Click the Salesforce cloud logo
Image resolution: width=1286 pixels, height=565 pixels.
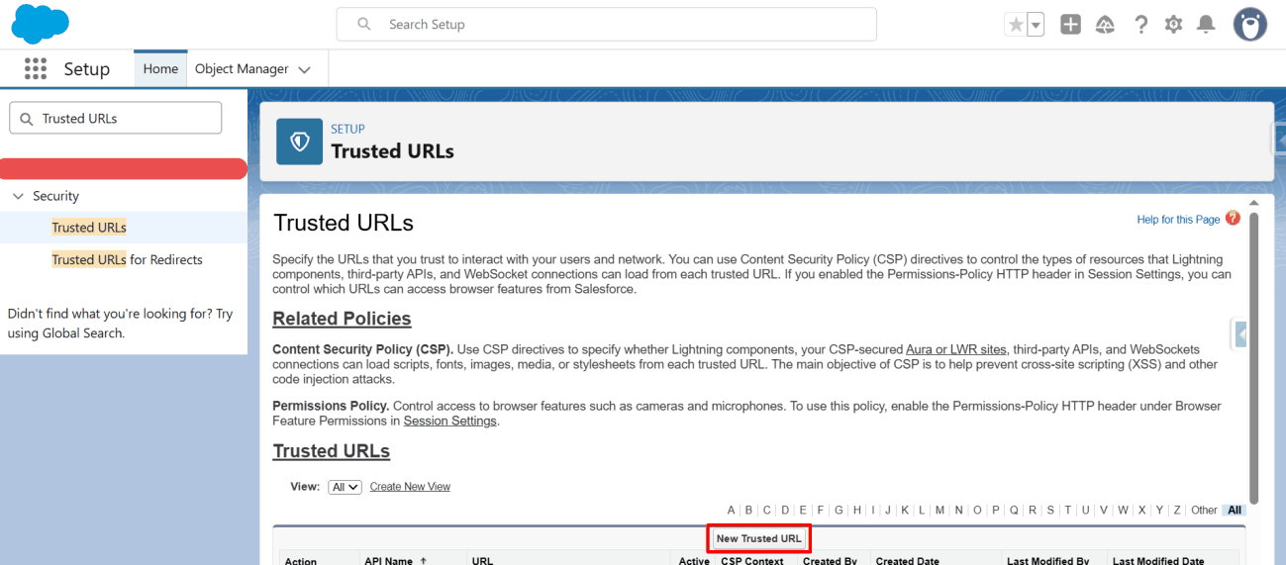[x=41, y=24]
